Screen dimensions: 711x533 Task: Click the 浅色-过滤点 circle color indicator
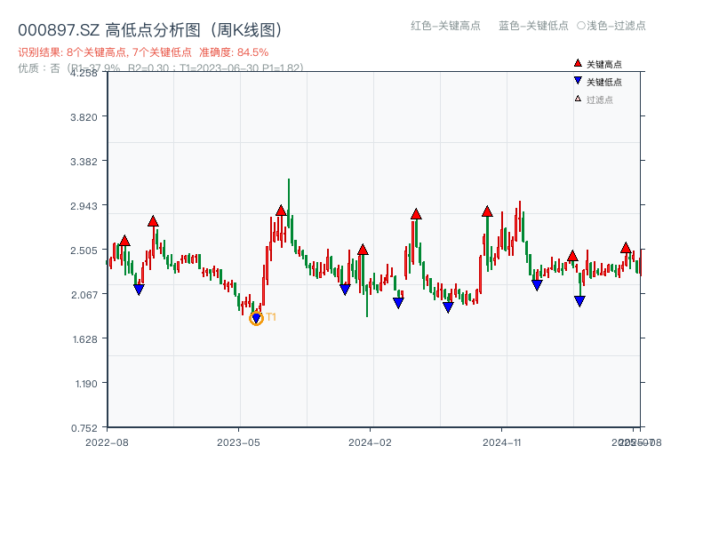[580, 27]
